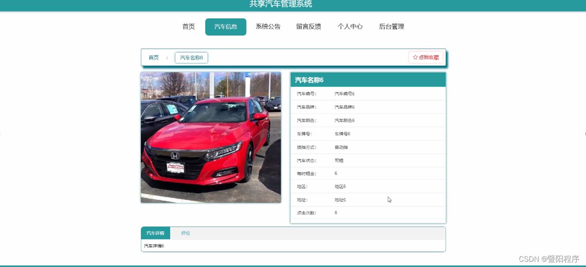Viewport: 586px width, 267px height.
Task: Select the 地址6 value
Action: point(340,200)
